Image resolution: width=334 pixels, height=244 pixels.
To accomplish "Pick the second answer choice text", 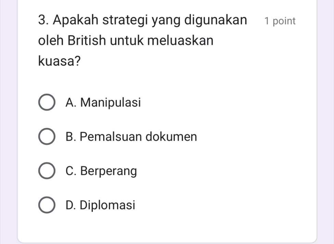I will click(x=132, y=137).
